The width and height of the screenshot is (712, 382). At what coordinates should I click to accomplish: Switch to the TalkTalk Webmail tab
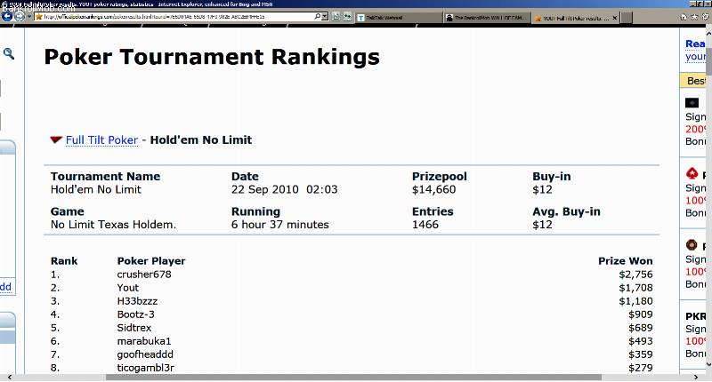point(398,18)
